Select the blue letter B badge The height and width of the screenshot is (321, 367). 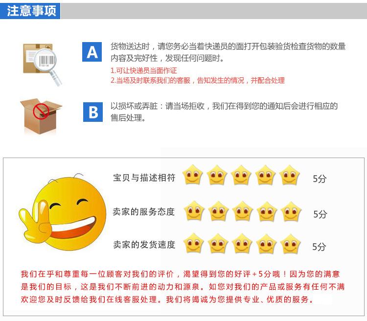coord(93,112)
